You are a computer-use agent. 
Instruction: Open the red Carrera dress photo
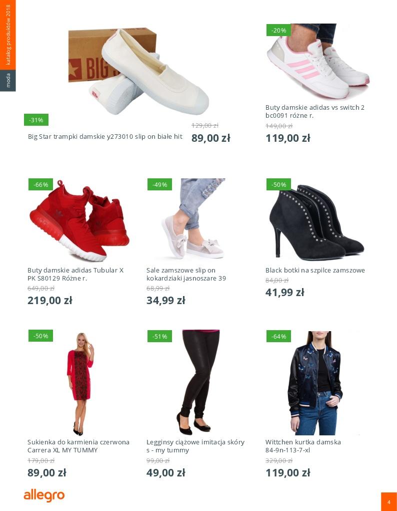pos(80,384)
